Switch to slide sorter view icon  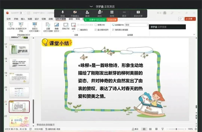pos(150,129)
